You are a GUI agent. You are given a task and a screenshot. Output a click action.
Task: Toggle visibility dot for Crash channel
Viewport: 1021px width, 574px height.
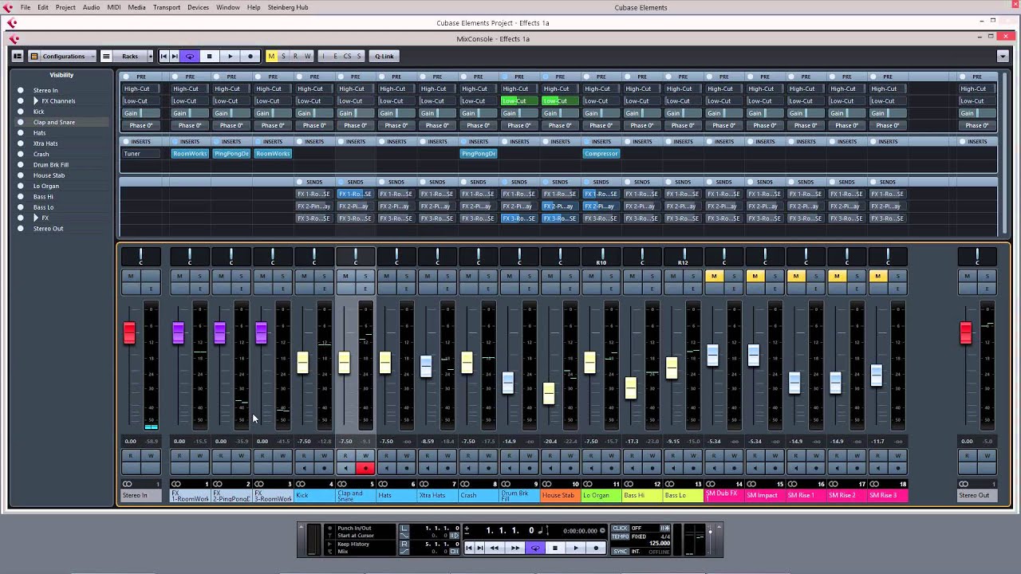(x=21, y=154)
